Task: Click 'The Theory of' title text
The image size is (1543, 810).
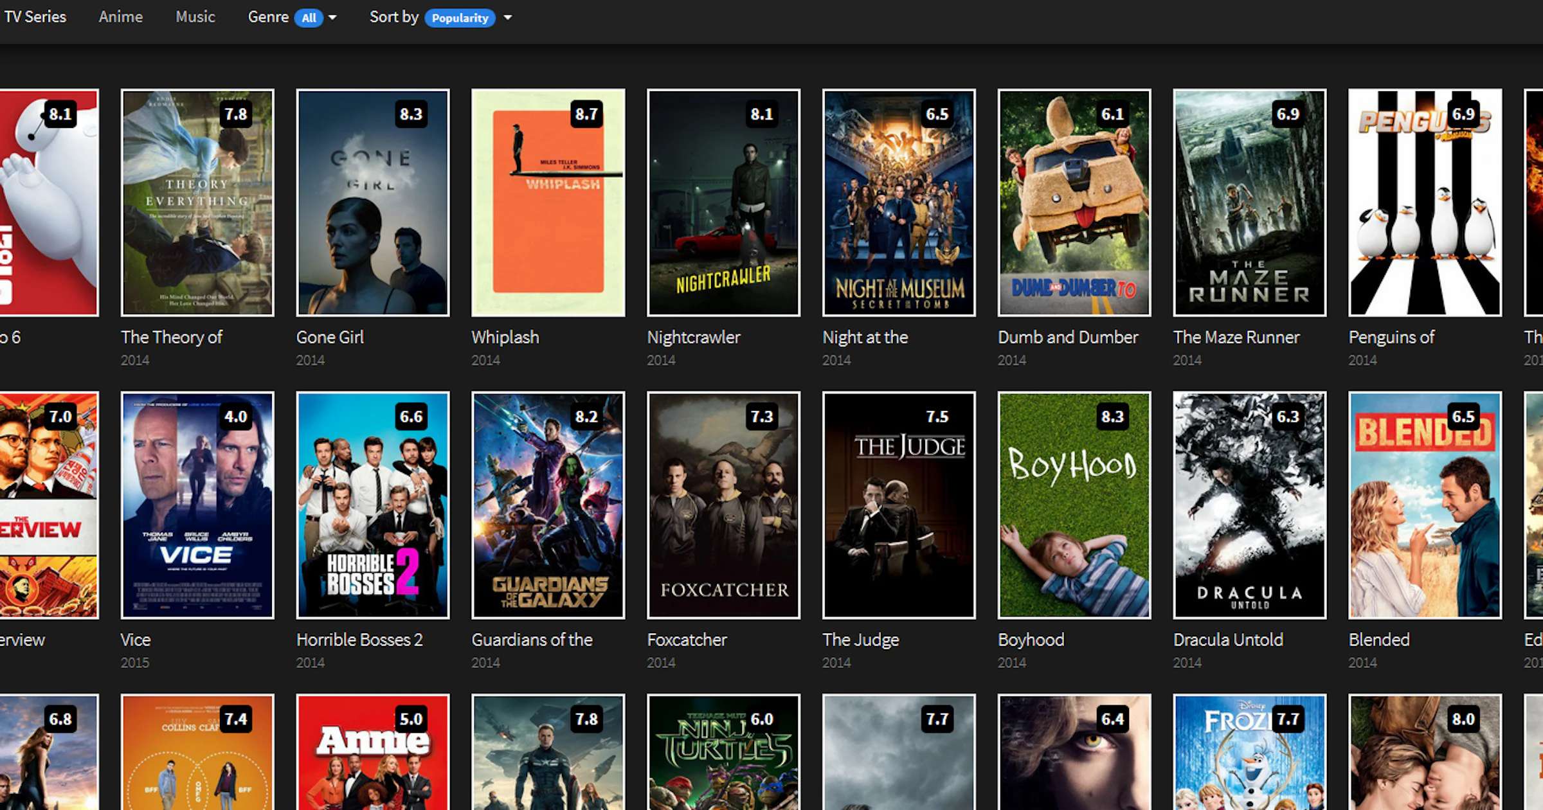Action: (172, 337)
